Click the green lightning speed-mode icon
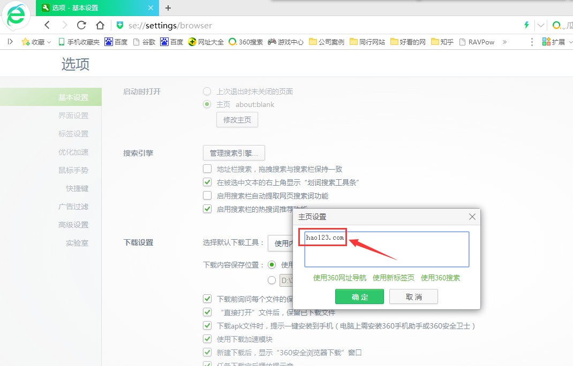The image size is (573, 366). (x=526, y=25)
